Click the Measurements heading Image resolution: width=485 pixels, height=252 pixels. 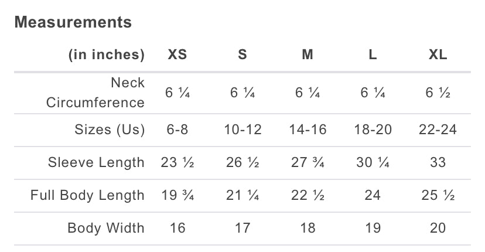pos(73,22)
